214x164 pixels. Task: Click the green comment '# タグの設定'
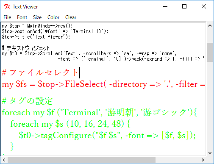tap(27, 101)
